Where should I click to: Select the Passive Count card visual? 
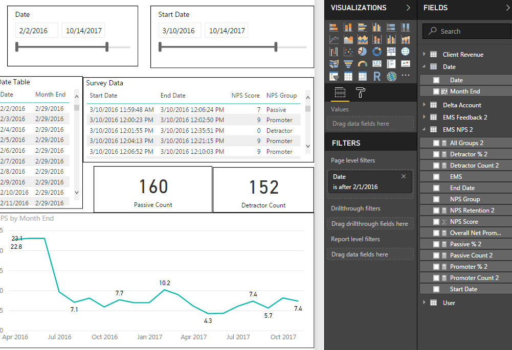point(153,190)
